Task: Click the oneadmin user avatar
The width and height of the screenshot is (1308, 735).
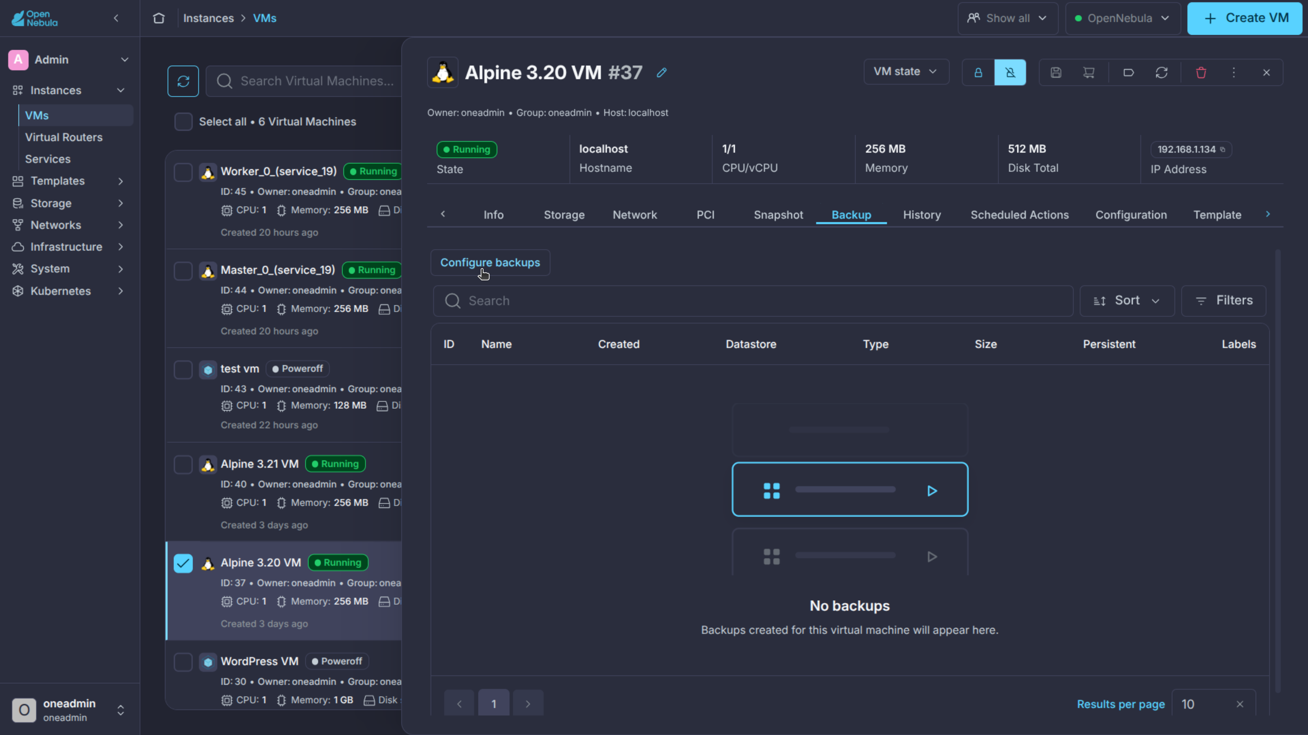Action: 24,710
